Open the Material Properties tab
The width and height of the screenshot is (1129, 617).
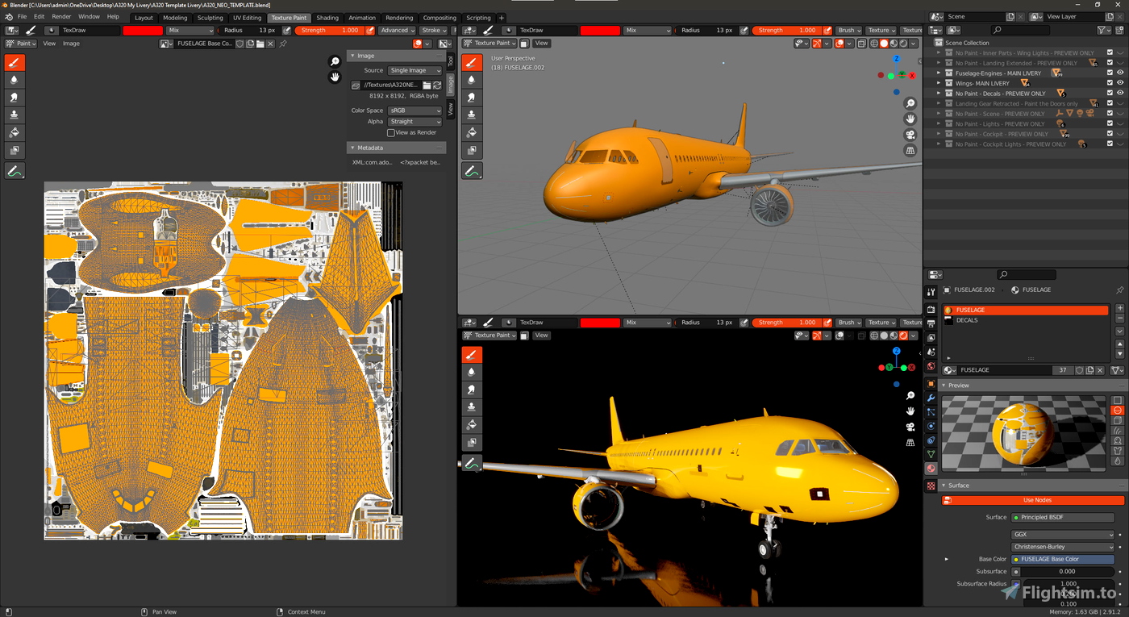pos(931,468)
